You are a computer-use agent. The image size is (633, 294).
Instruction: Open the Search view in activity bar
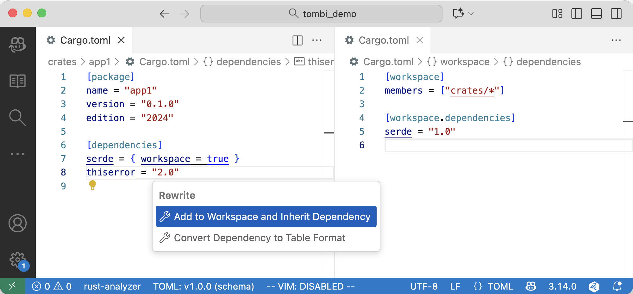click(x=17, y=118)
